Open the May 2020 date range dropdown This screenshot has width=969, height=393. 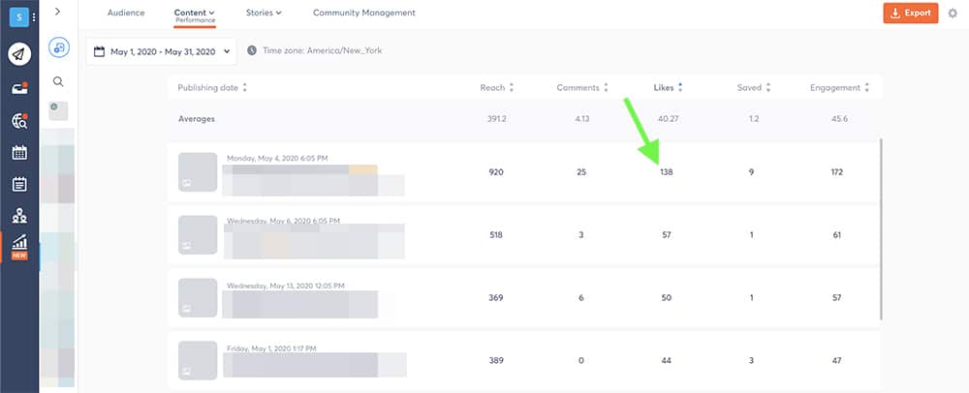click(x=161, y=50)
